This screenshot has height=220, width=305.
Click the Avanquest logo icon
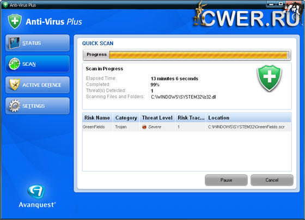coord(36,191)
